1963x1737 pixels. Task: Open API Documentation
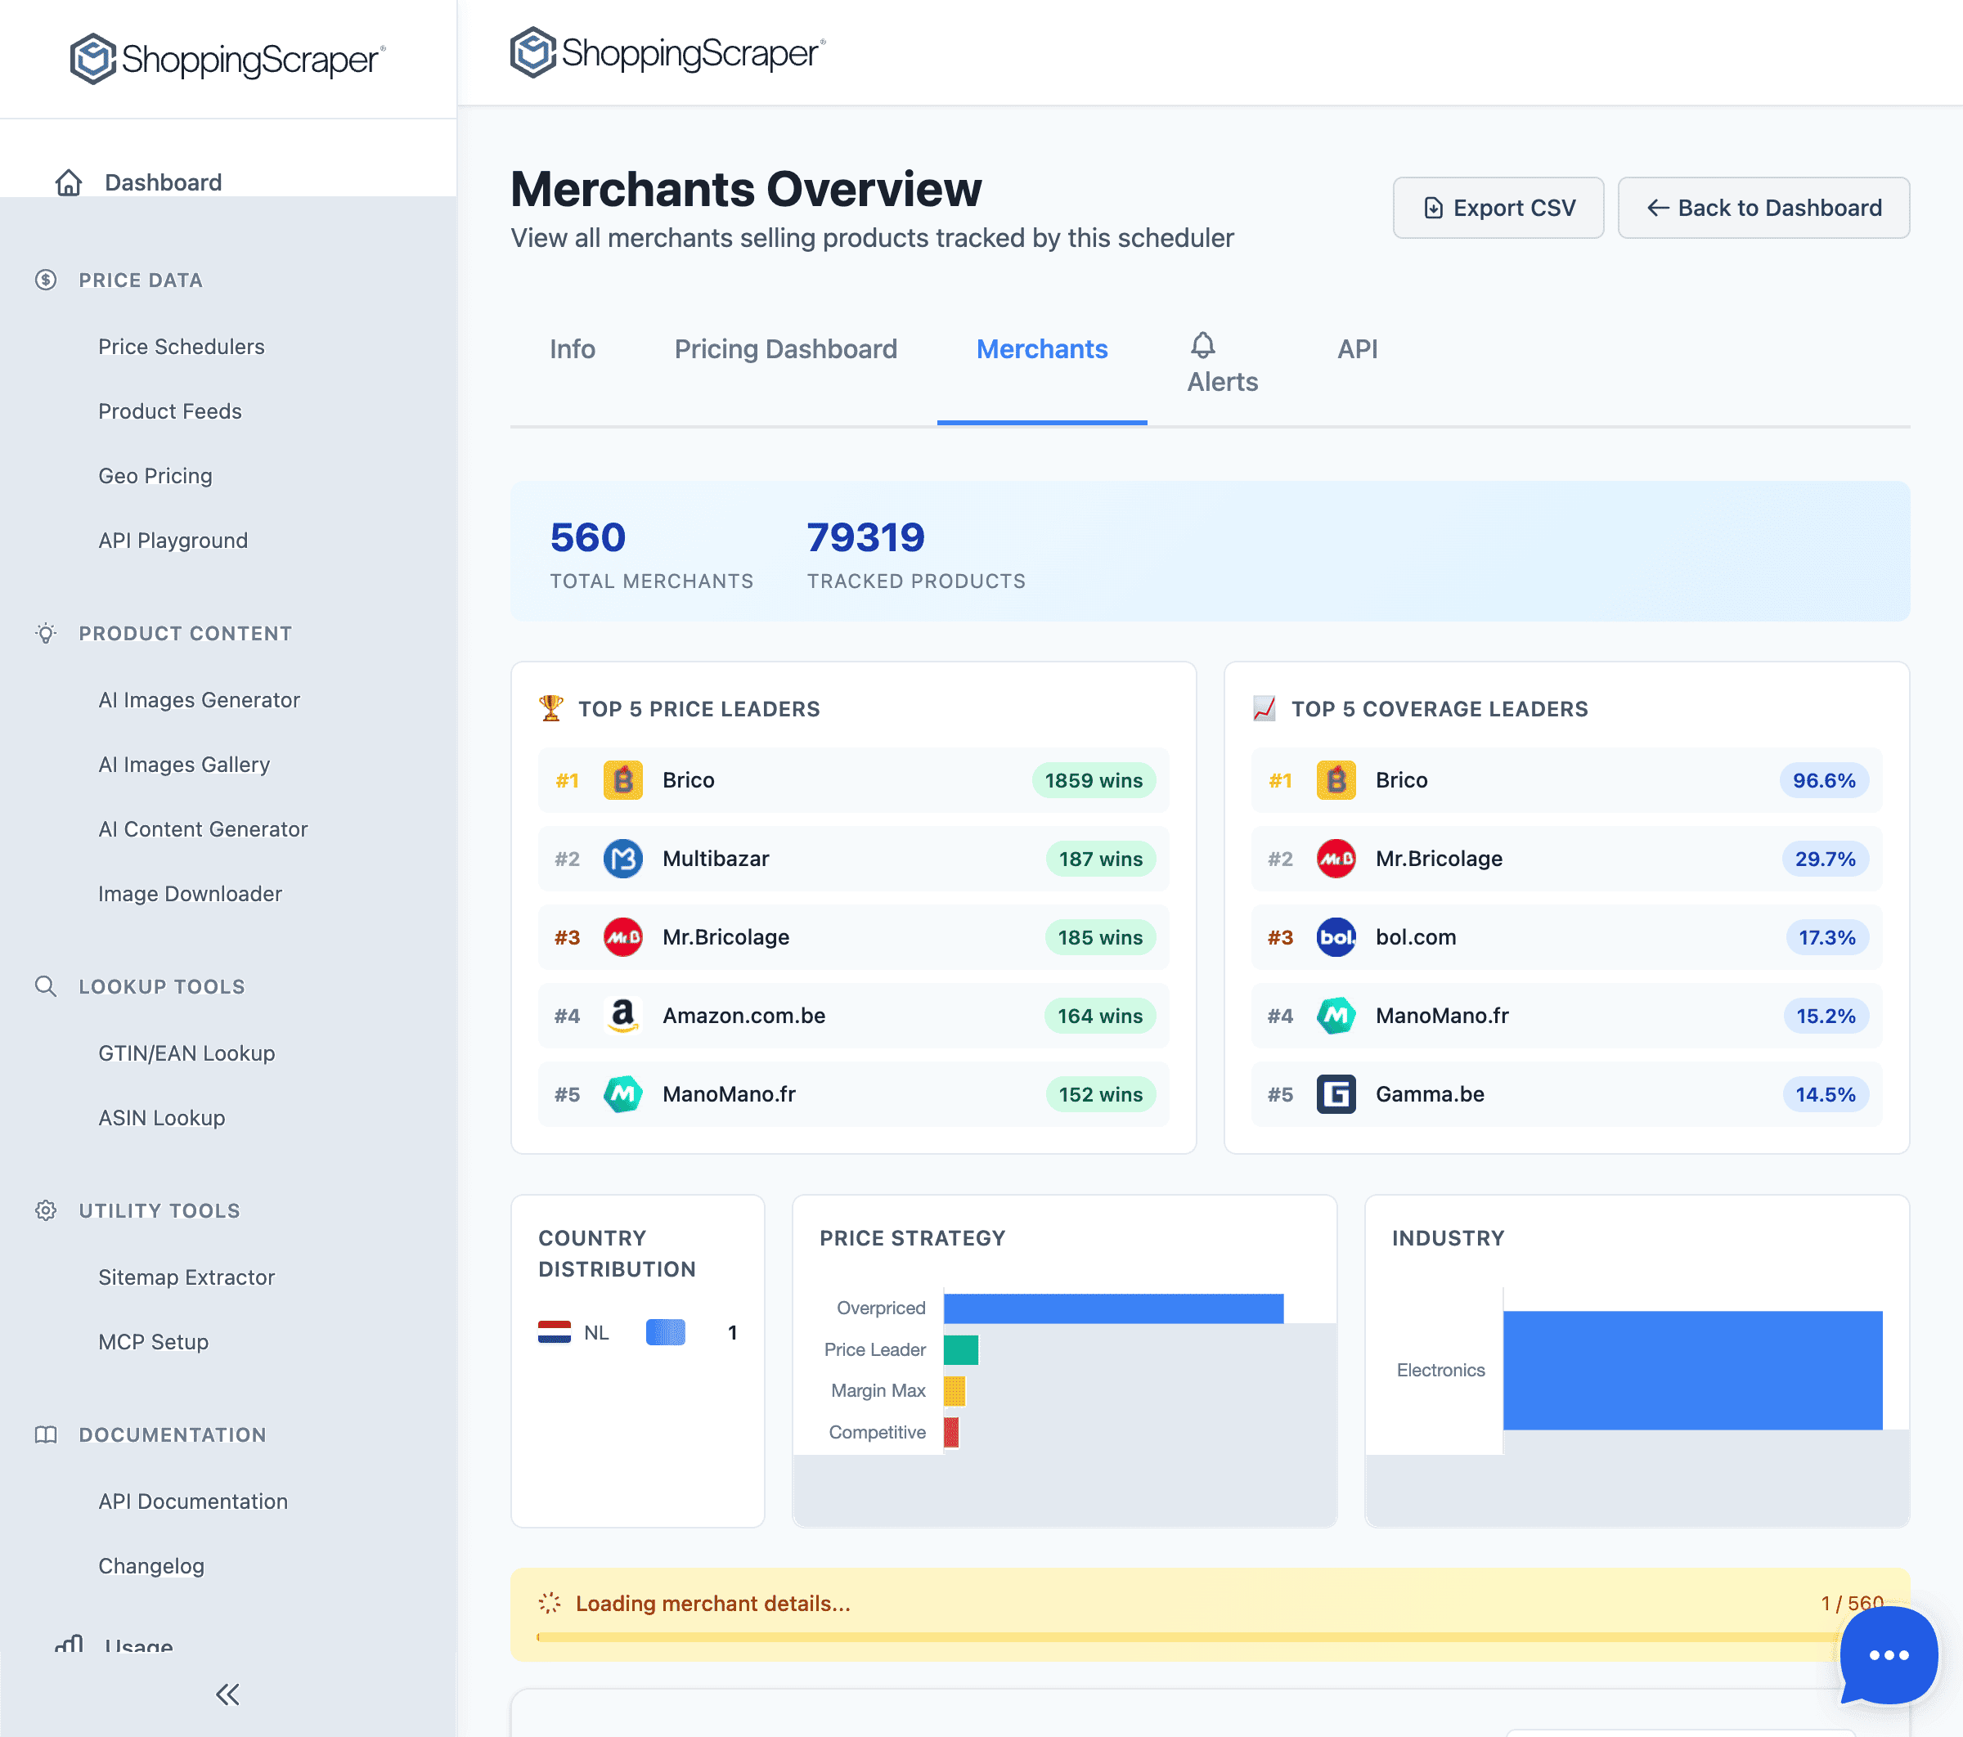[193, 1501]
